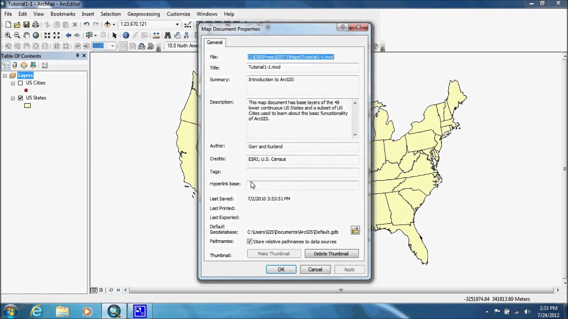
Task: Enable the US Cities layer checkbox
Action: pyautogui.click(x=20, y=83)
